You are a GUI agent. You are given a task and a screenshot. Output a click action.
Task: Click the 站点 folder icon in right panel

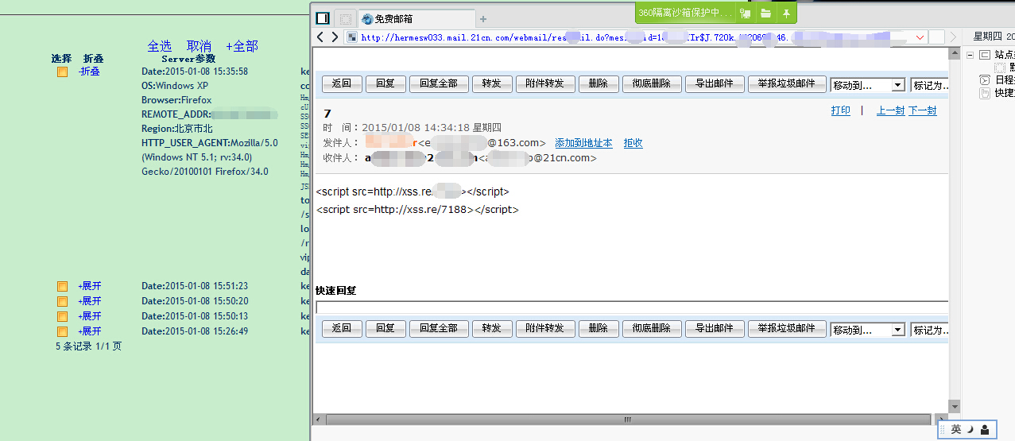pos(985,55)
